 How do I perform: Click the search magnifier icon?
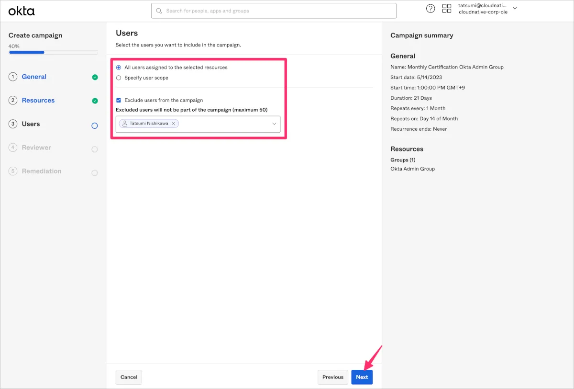(160, 11)
